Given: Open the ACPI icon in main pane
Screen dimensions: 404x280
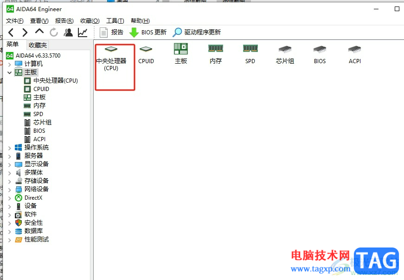Looking at the screenshot, I should [x=354, y=55].
